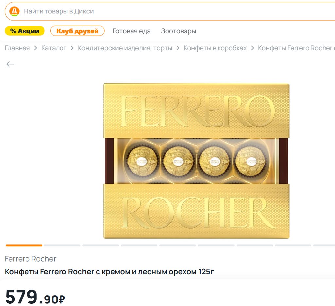Screen dimensions: 335x306
Task: Focus the Найти товары в Дикси search field
Action: tap(170, 11)
